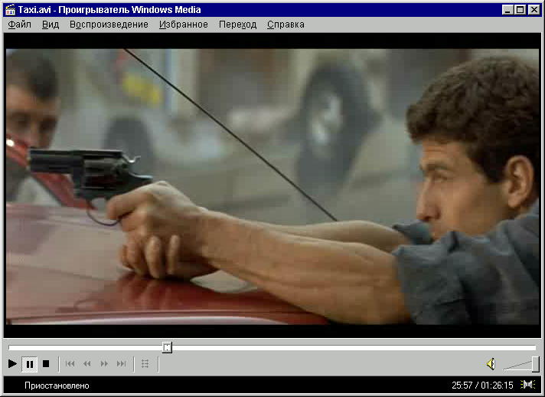This screenshot has width=545, height=397.
Task: Open the Справка menu
Action: 286,25
